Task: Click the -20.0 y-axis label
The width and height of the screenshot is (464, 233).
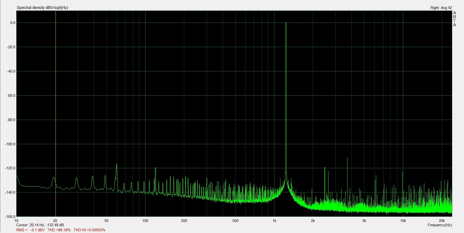Action: (x=11, y=47)
